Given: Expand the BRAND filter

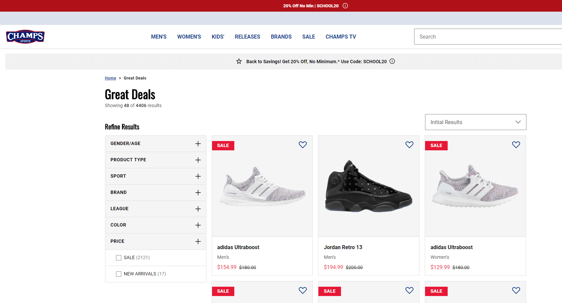Looking at the screenshot, I should coord(156,193).
